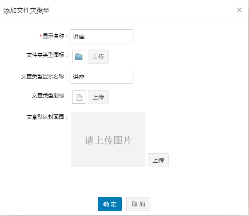Focus the 文章类型显示名称 input field
This screenshot has width=249, height=216.
point(102,77)
